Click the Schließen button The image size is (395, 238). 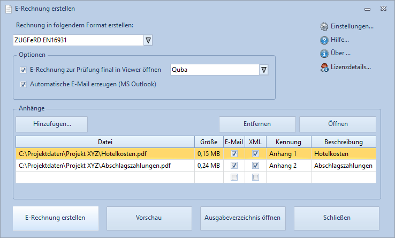[x=337, y=218]
